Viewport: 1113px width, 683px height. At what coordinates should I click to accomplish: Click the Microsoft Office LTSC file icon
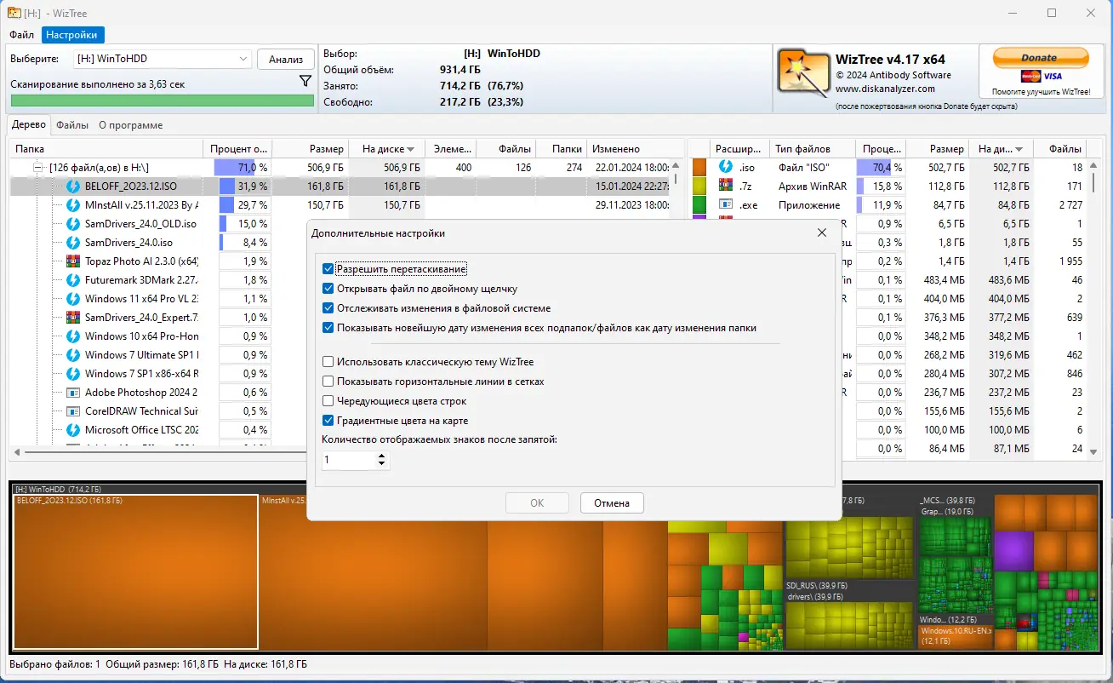click(73, 429)
